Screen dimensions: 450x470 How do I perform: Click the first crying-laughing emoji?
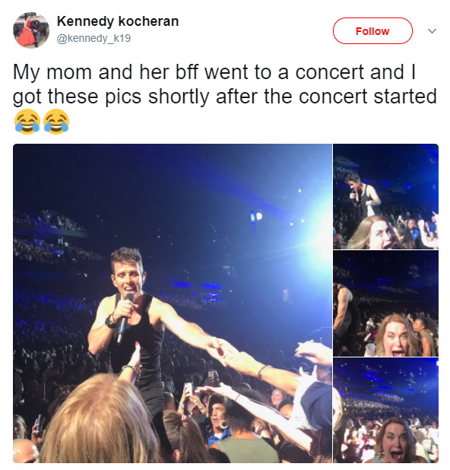pos(27,122)
